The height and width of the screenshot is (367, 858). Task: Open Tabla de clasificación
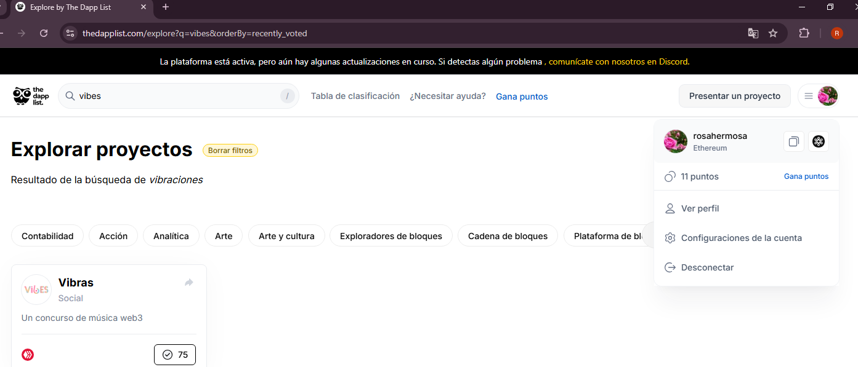click(355, 96)
